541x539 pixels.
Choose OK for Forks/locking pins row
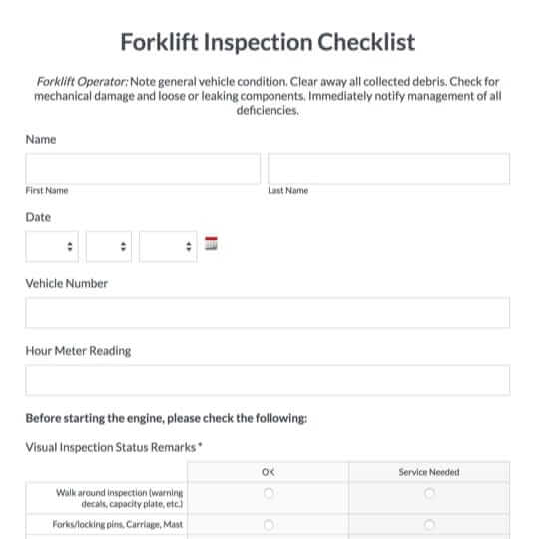pyautogui.click(x=269, y=525)
